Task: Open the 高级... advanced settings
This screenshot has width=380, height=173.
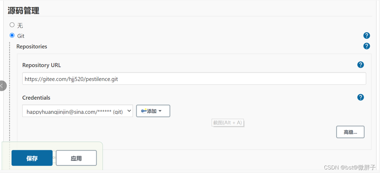Action: pos(350,132)
